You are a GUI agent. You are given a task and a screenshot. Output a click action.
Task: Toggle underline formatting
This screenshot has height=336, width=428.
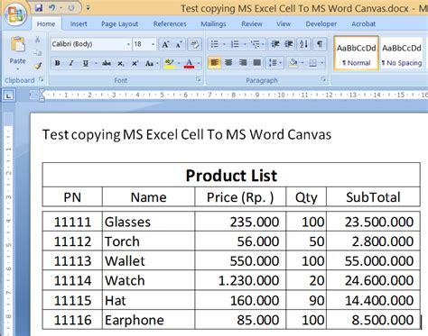point(86,63)
